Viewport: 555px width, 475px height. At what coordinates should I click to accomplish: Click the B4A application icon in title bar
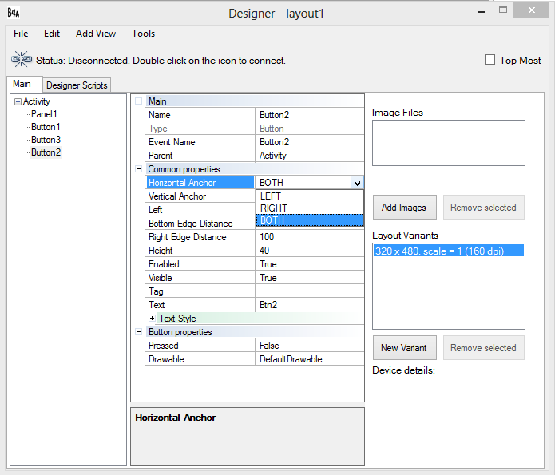click(x=14, y=13)
